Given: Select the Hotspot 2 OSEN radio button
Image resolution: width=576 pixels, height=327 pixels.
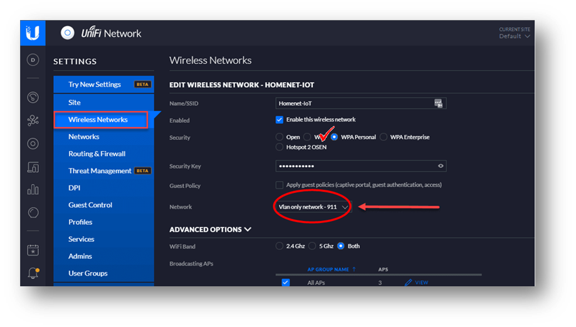Looking at the screenshot, I should [x=279, y=147].
